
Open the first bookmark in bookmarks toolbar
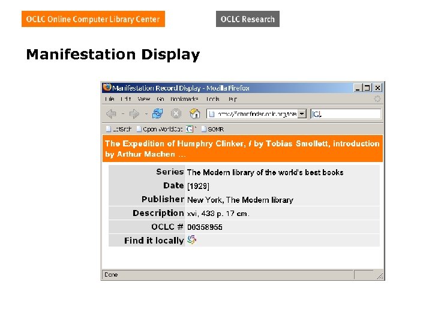pyautogui.click(x=119, y=129)
